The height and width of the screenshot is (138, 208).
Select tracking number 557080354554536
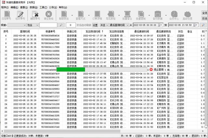[50, 36]
